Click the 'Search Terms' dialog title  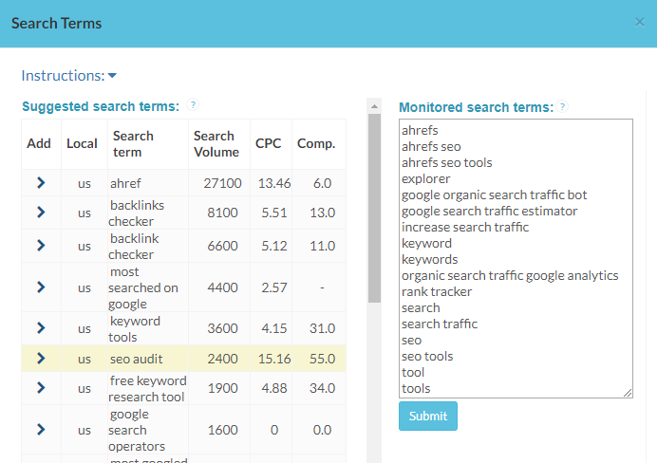click(x=56, y=24)
